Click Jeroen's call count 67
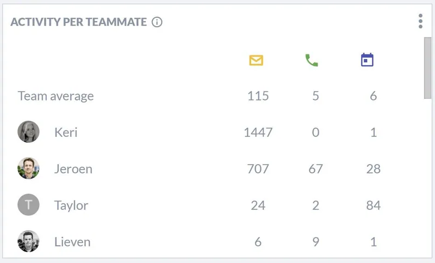The height and width of the screenshot is (263, 435). 315,169
